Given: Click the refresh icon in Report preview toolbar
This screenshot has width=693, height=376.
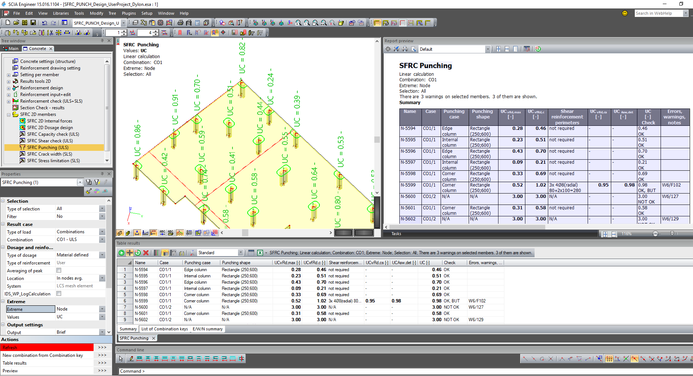Looking at the screenshot, I should [538, 49].
